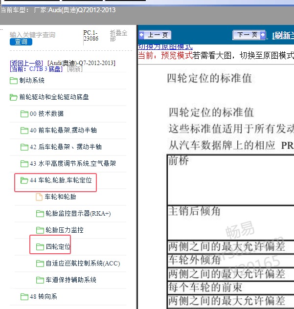Click the folder icon beside 制动系统
Screen dimensions: 294x309
13,81
